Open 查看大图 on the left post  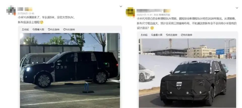[x=38, y=30]
